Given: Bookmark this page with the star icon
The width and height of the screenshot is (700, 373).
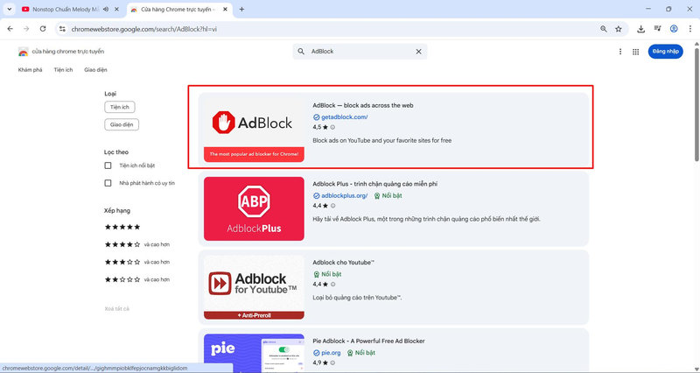Looking at the screenshot, I should pyautogui.click(x=619, y=29).
